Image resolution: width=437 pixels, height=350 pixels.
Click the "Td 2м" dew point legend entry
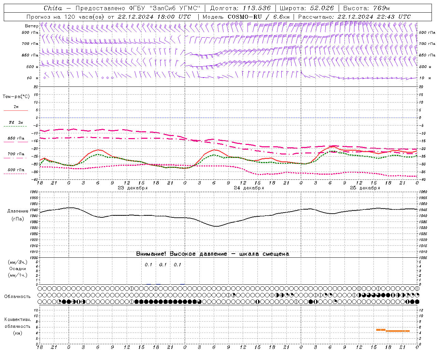tap(16, 122)
